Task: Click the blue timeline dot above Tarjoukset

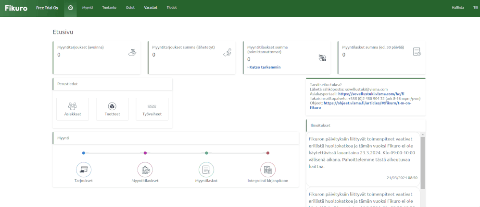Action: coord(84,153)
